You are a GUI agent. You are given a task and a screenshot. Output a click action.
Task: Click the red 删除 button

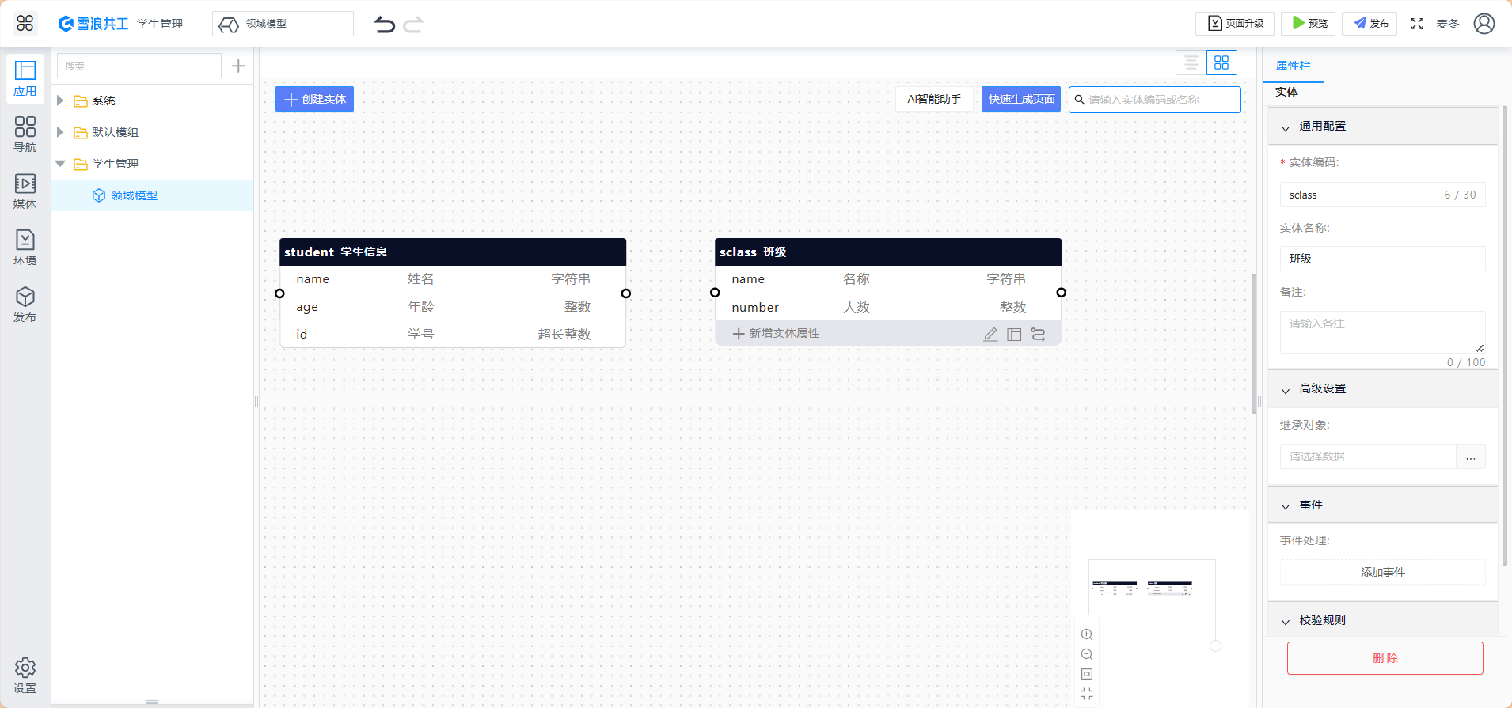1385,658
